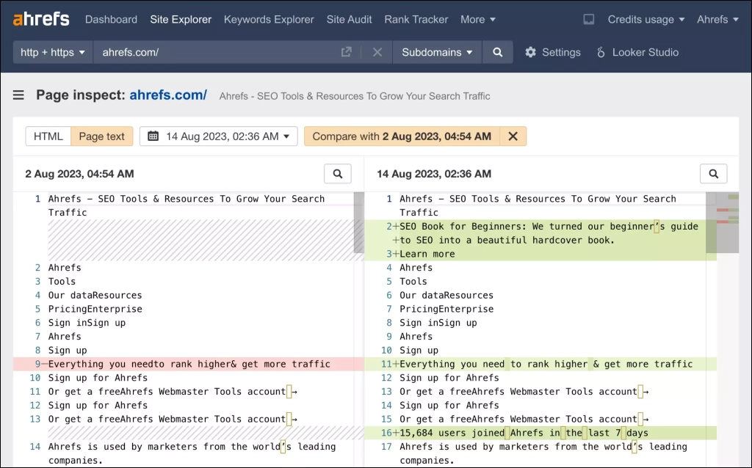Select HTML view toggle

tap(48, 136)
